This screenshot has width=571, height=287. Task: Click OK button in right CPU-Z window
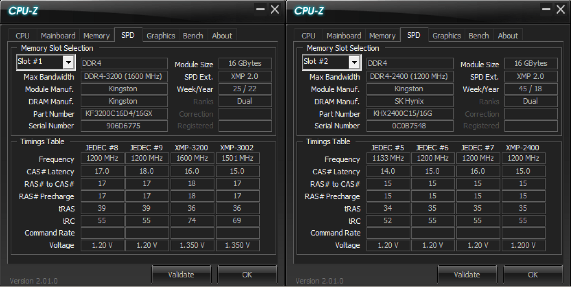pos(533,274)
